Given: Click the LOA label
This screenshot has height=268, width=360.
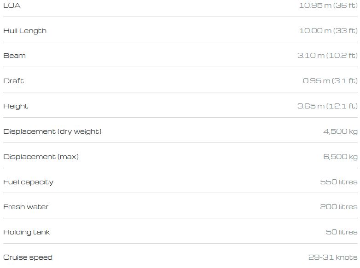Looking at the screenshot, I should click(x=12, y=6).
